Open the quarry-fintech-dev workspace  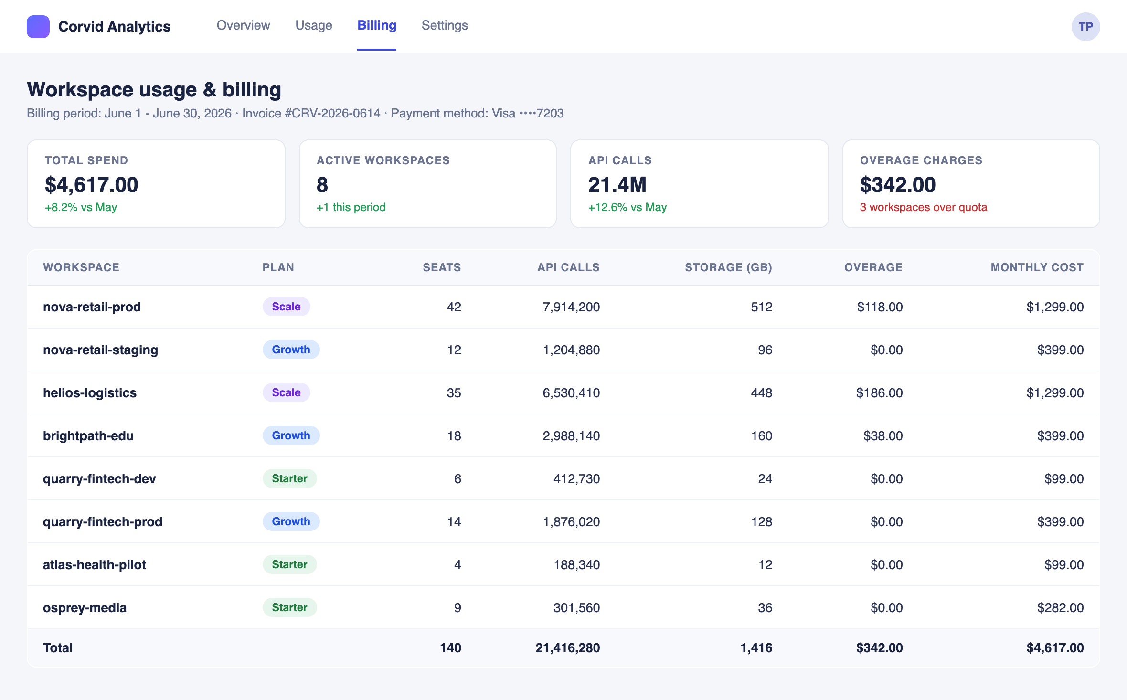99,478
